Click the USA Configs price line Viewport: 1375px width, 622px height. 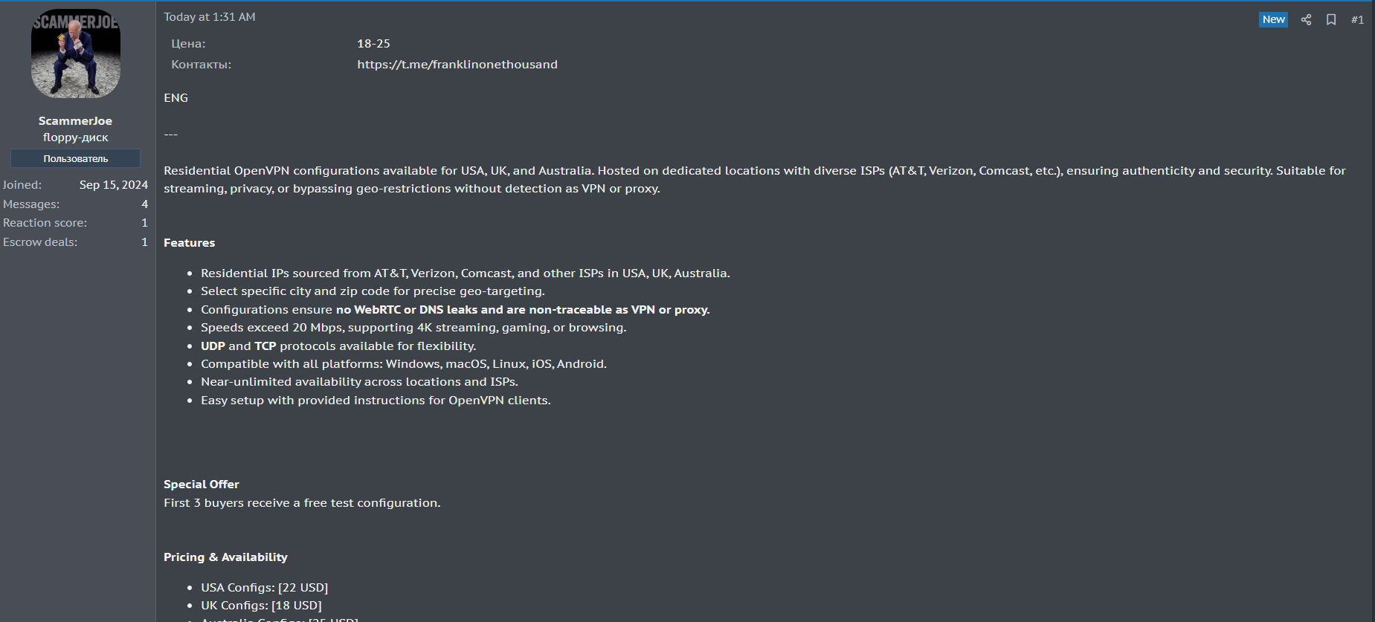tap(264, 588)
